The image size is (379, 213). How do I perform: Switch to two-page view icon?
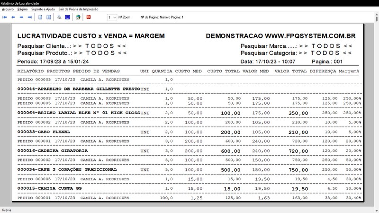48,17
